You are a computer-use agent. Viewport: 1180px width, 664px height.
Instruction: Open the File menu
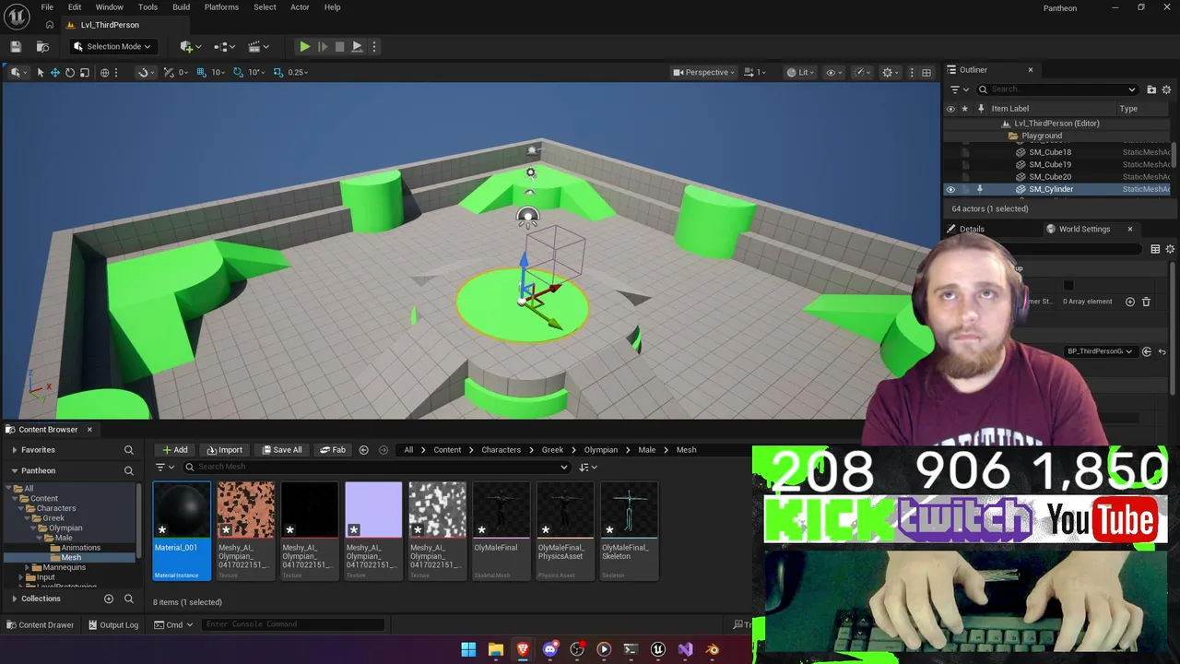coord(47,7)
